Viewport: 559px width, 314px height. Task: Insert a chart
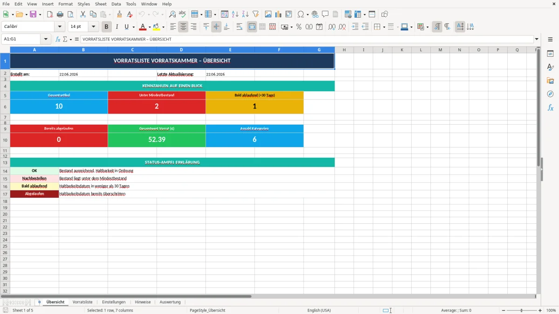pos(279,14)
